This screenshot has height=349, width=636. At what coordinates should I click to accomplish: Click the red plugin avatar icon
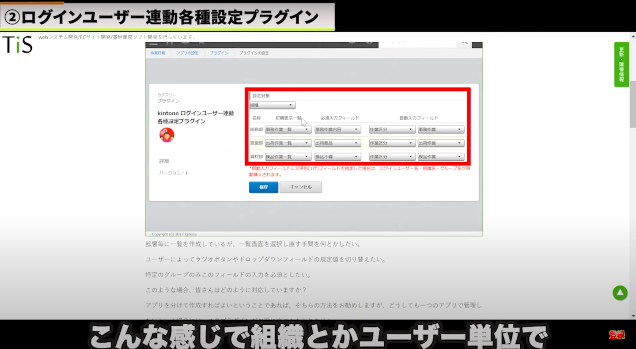[167, 135]
